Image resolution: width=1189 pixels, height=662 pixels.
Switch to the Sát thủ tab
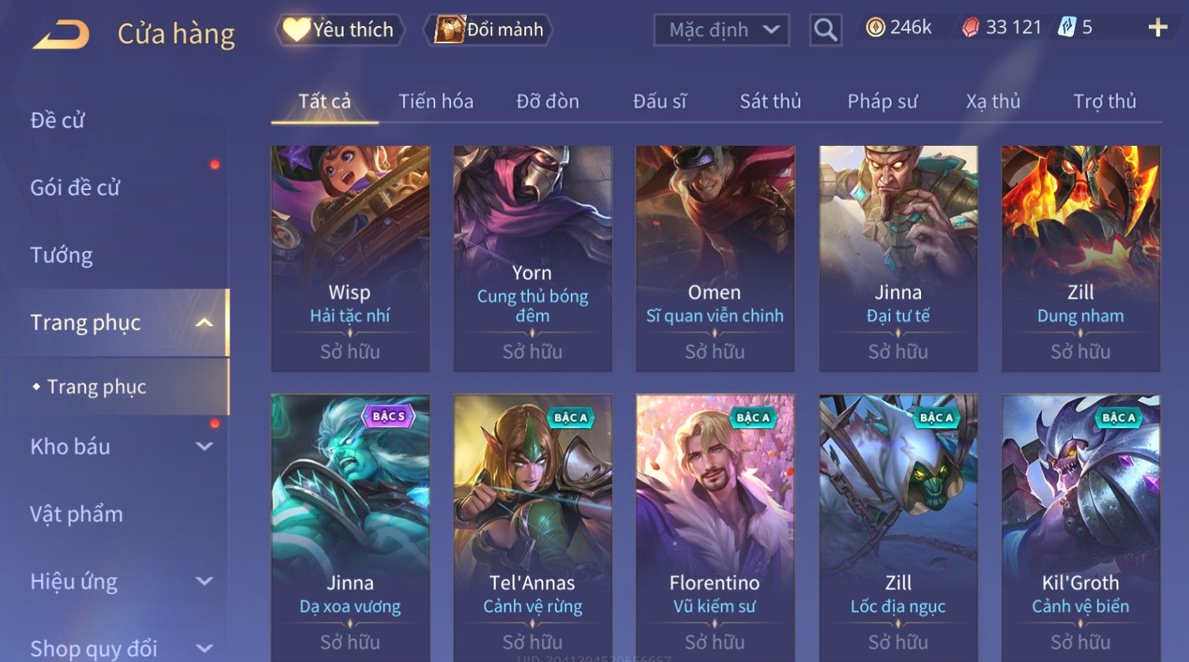(770, 102)
